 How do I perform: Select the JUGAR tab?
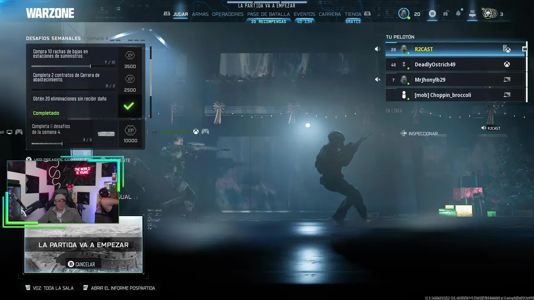pos(180,14)
